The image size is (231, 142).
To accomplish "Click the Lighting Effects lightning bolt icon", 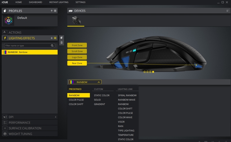I will pyautogui.click(x=5, y=38).
